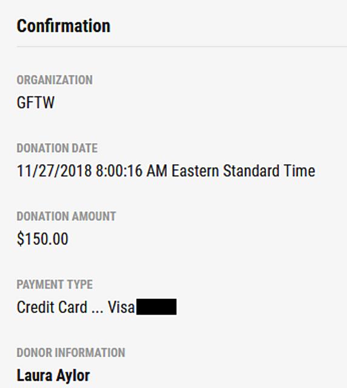Click the ellipsis after Credit Card

pos(97,312)
